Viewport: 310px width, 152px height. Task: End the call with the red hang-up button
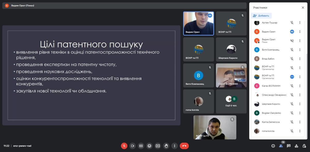click(x=184, y=146)
